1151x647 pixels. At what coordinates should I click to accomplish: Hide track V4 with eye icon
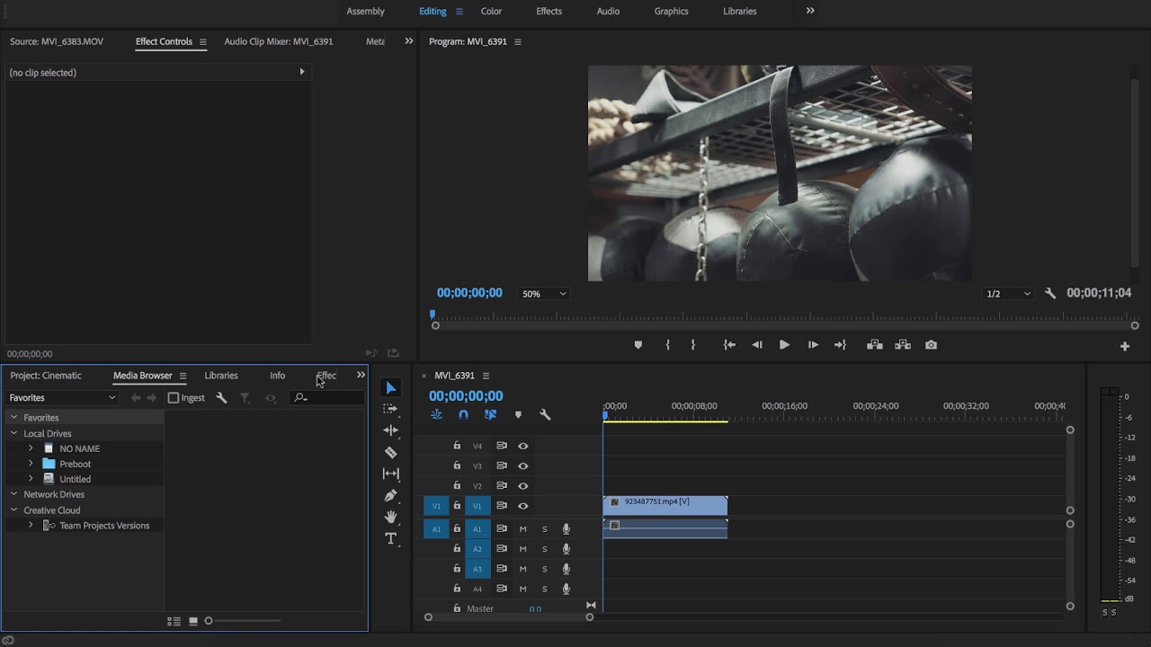(522, 446)
